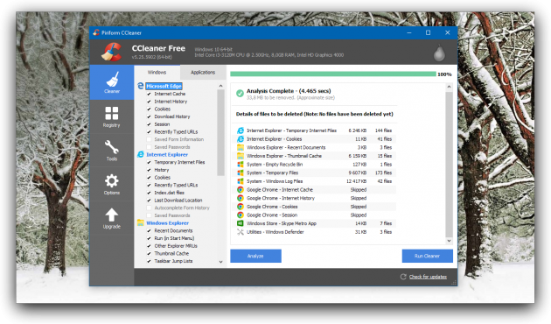Maximize the CCleaner window

point(428,32)
